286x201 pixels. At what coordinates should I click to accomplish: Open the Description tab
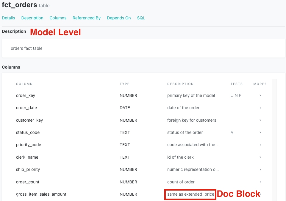pyautogui.click(x=32, y=18)
